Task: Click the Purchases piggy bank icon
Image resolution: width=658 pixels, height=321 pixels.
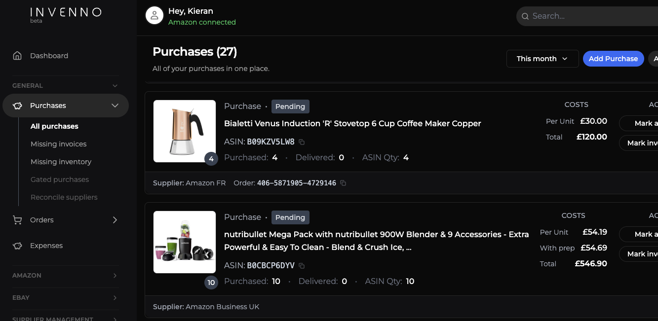Action: 17,106
